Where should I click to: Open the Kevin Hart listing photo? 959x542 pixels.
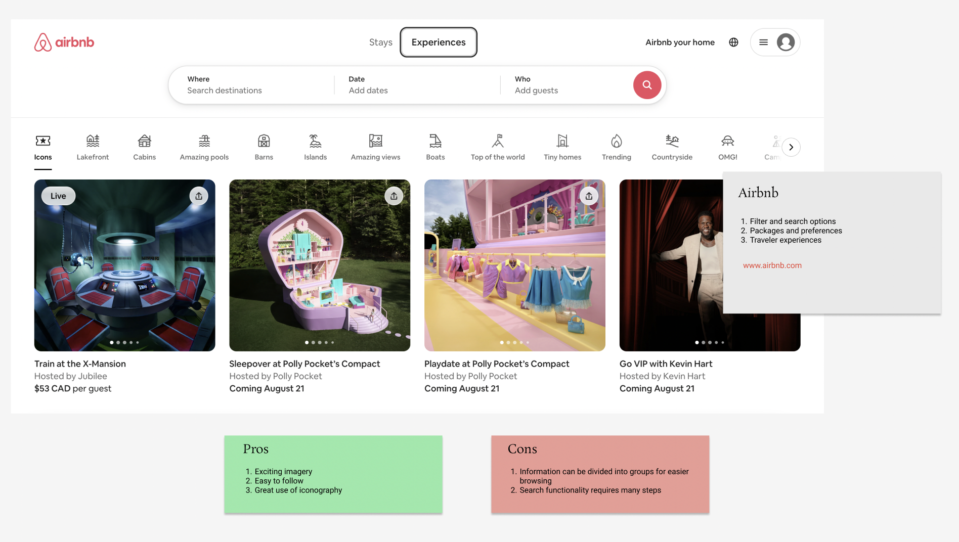click(671, 265)
